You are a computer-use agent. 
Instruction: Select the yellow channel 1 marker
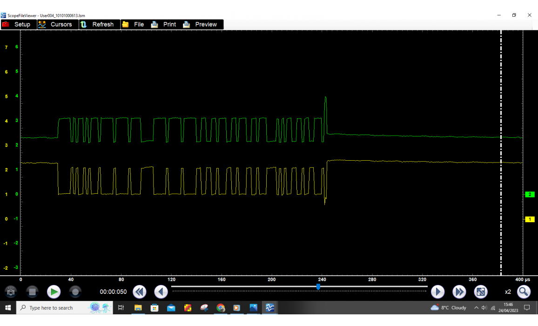tap(530, 219)
